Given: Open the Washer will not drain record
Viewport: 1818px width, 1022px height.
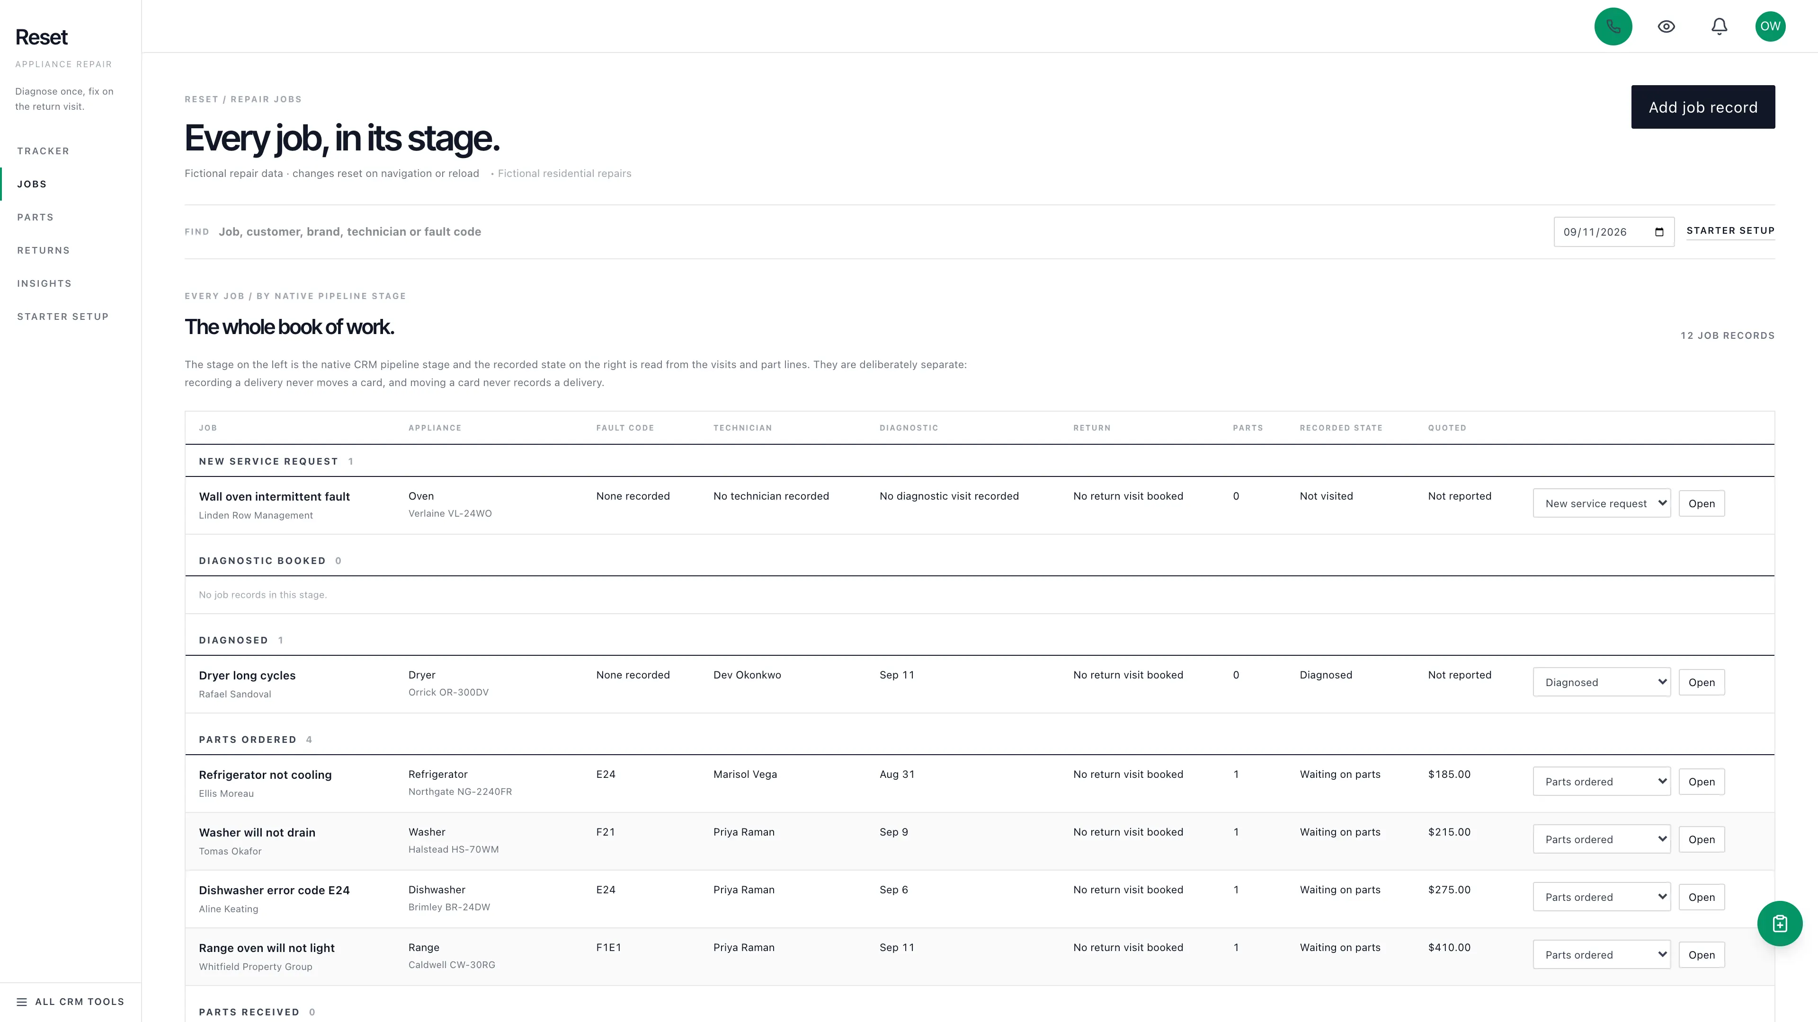Looking at the screenshot, I should pyautogui.click(x=1701, y=839).
